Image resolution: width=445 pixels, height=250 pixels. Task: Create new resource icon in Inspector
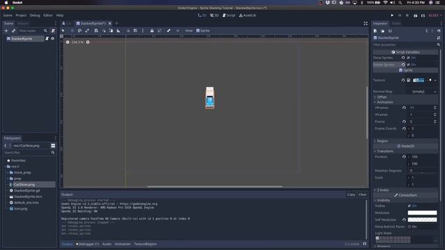tap(375, 31)
